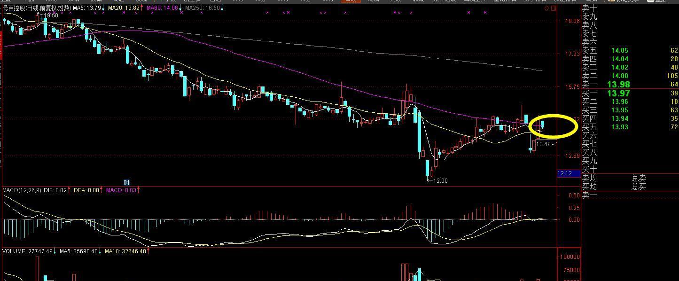Click the 买均 average bid label
Image resolution: width=679 pixels, height=281 pixels.
pyautogui.click(x=589, y=187)
